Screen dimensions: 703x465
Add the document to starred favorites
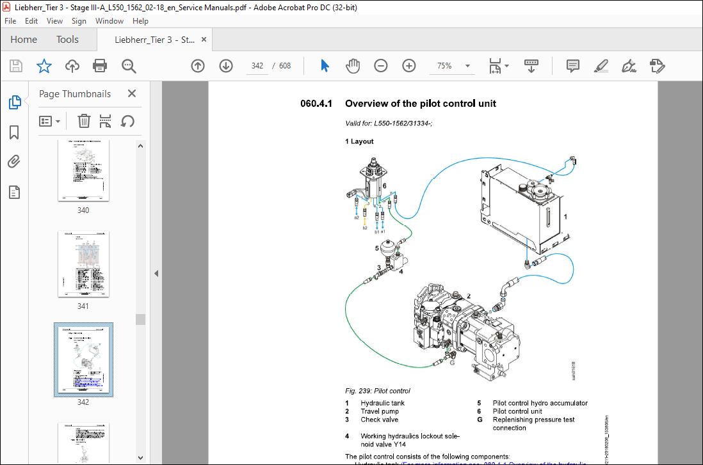click(44, 66)
